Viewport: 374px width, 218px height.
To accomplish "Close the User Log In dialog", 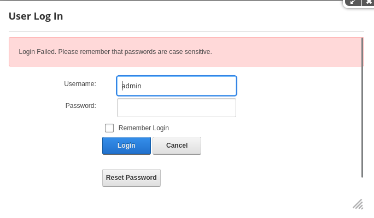I will [x=369, y=2].
